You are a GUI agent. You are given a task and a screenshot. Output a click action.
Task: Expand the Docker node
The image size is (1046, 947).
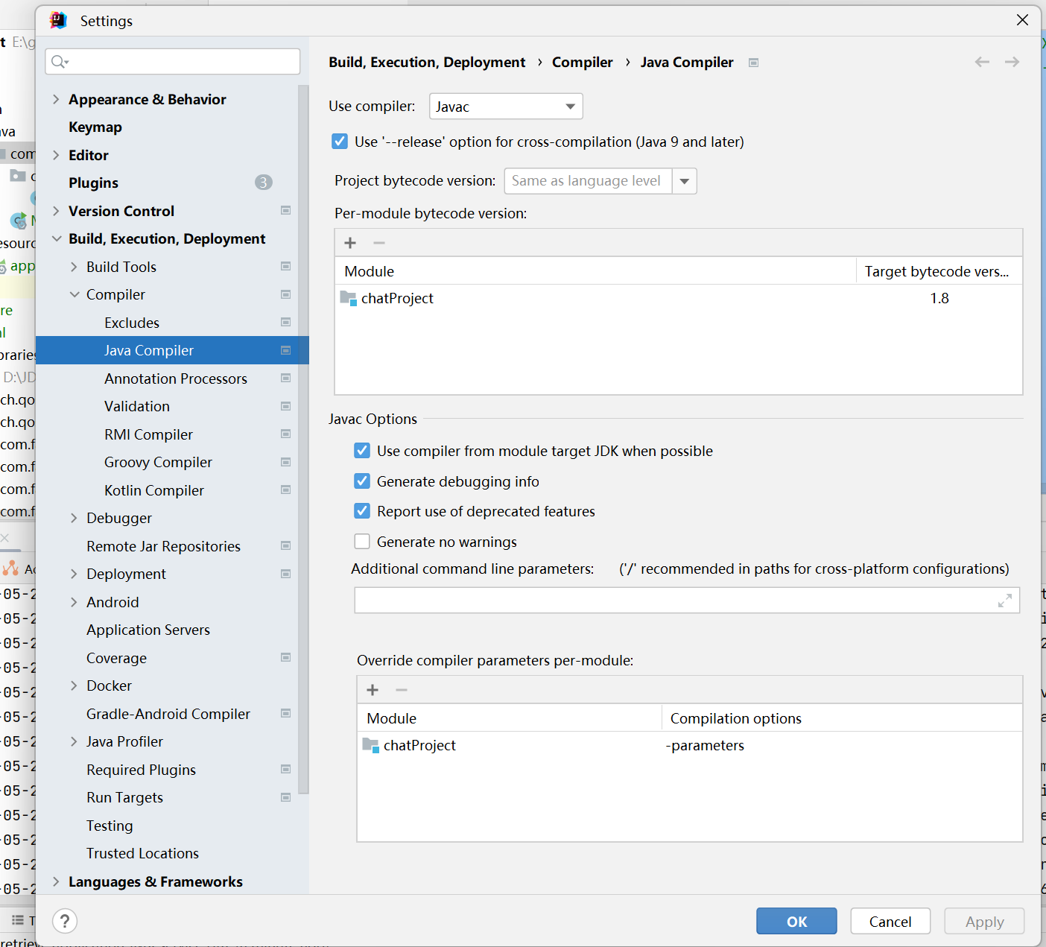coord(74,685)
